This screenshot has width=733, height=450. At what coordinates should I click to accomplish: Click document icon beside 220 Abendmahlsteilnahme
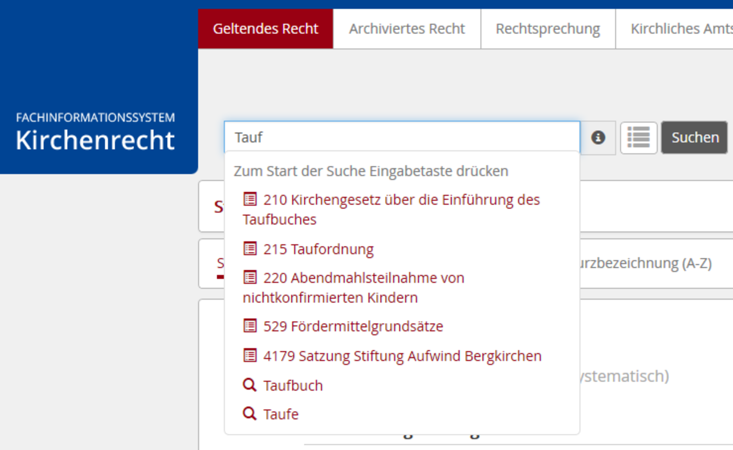pyautogui.click(x=250, y=277)
